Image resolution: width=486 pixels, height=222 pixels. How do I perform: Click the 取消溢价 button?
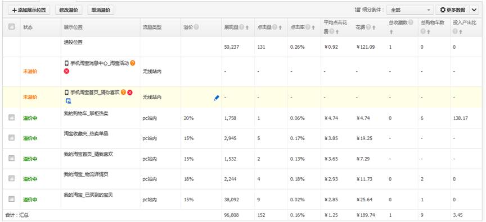coord(101,10)
